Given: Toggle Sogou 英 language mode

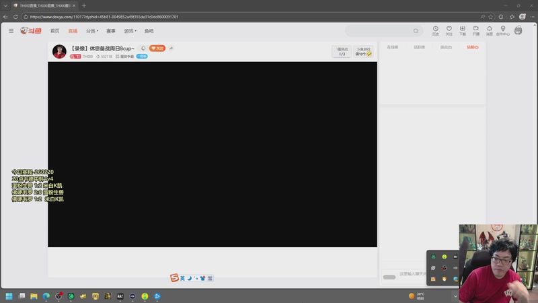Looking at the screenshot, I should point(182,278).
